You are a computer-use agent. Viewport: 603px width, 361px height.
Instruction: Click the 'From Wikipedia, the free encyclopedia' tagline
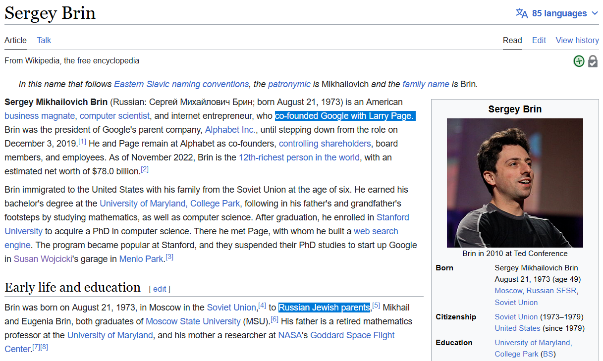72,61
